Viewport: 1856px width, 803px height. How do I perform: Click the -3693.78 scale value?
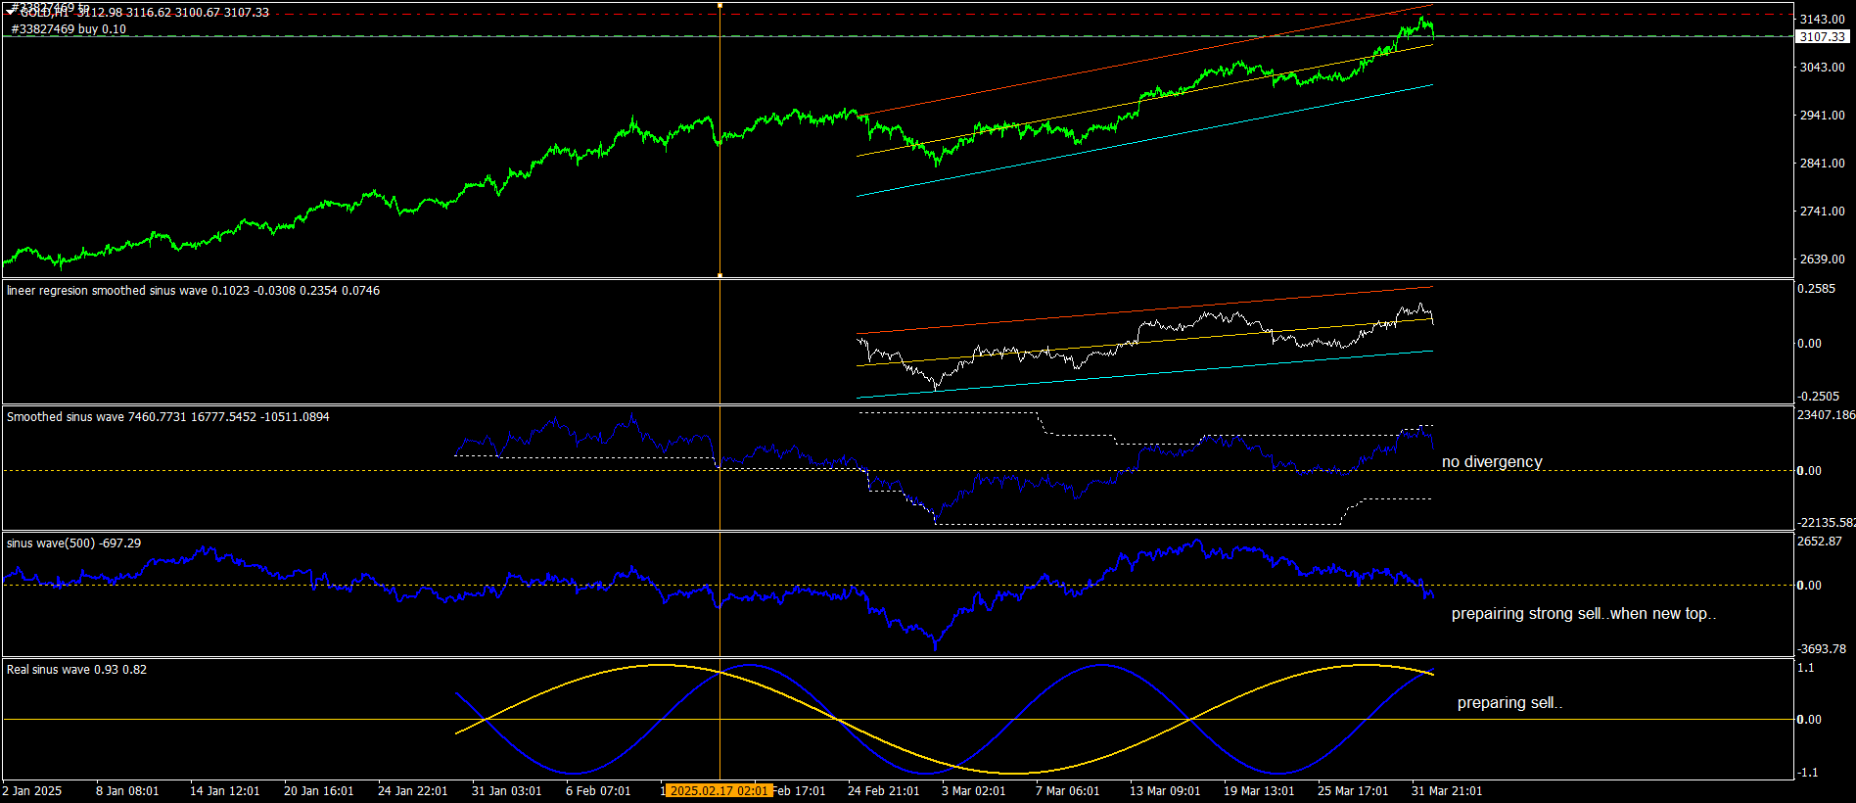[1822, 649]
